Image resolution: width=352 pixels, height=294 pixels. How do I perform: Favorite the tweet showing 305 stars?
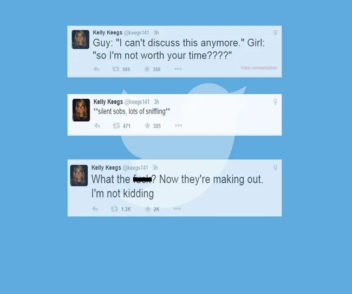click(147, 125)
